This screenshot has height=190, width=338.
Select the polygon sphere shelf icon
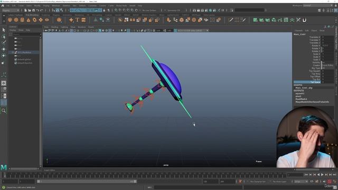[10, 20]
